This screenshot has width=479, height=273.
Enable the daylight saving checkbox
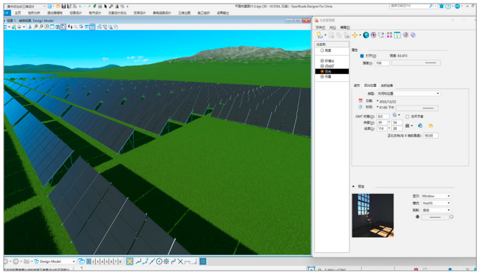(407, 116)
